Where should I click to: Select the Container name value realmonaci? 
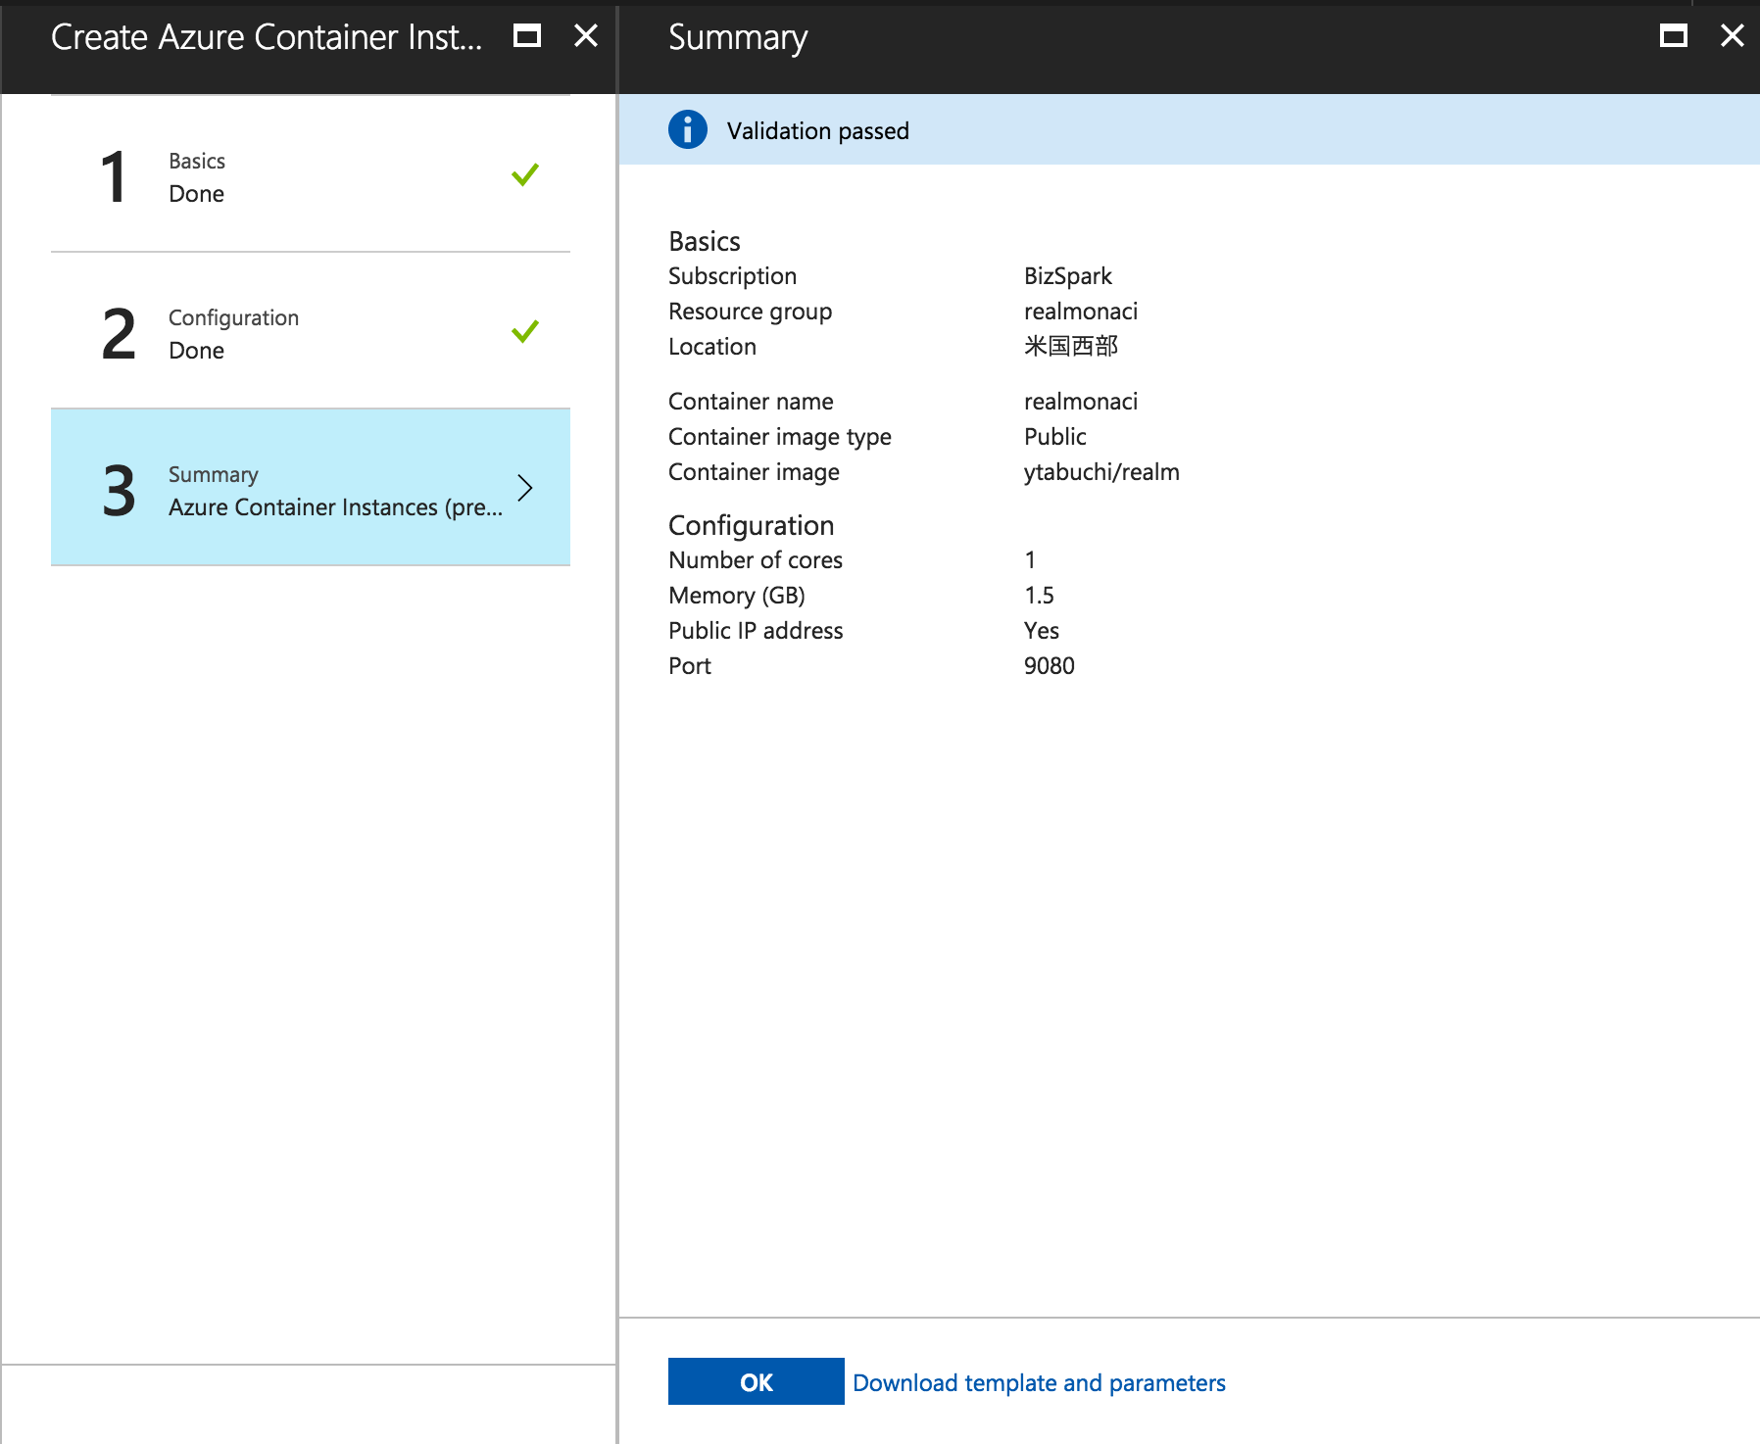pos(1081,402)
